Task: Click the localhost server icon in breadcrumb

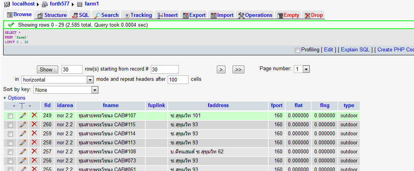Action: tap(7, 4)
